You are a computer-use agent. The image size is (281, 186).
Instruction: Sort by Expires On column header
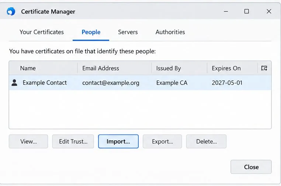tap(232, 68)
